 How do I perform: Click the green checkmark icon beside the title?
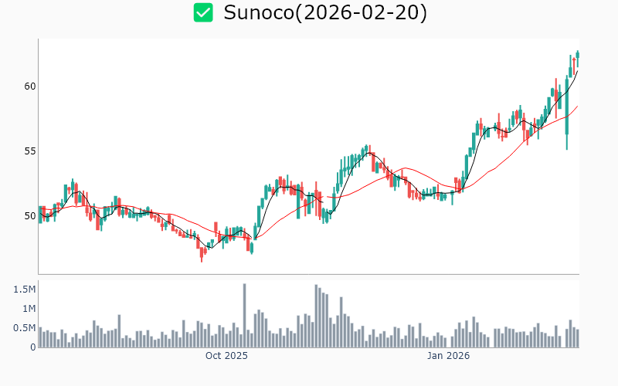pyautogui.click(x=203, y=12)
